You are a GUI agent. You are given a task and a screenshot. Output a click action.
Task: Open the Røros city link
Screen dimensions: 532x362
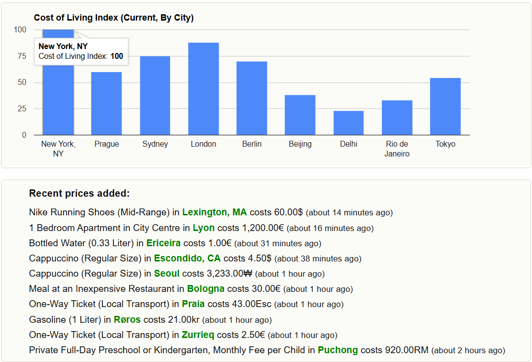click(127, 320)
